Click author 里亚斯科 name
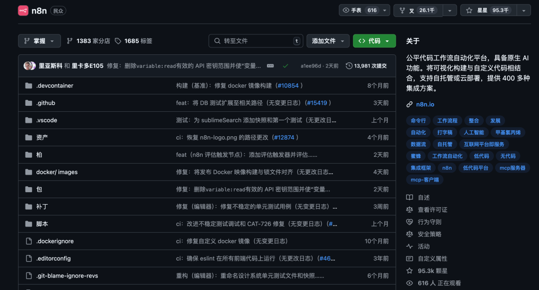Viewport: 539px width, 290px height. tap(50, 65)
